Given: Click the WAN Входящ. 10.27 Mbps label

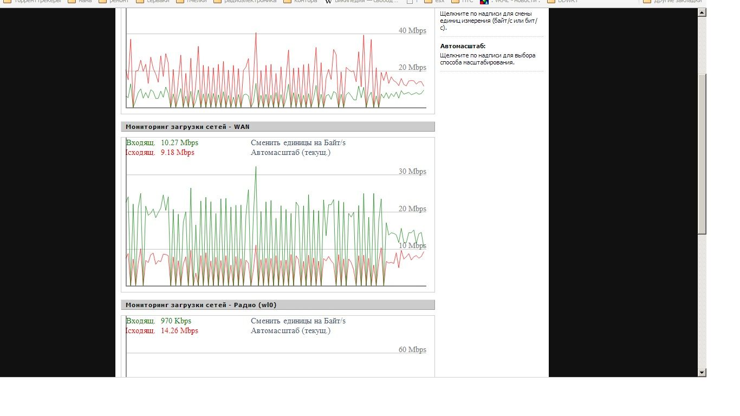Looking at the screenshot, I should click(162, 143).
